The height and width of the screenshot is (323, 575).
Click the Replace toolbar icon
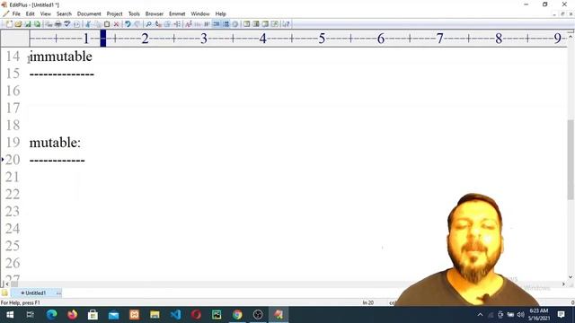(x=158, y=24)
